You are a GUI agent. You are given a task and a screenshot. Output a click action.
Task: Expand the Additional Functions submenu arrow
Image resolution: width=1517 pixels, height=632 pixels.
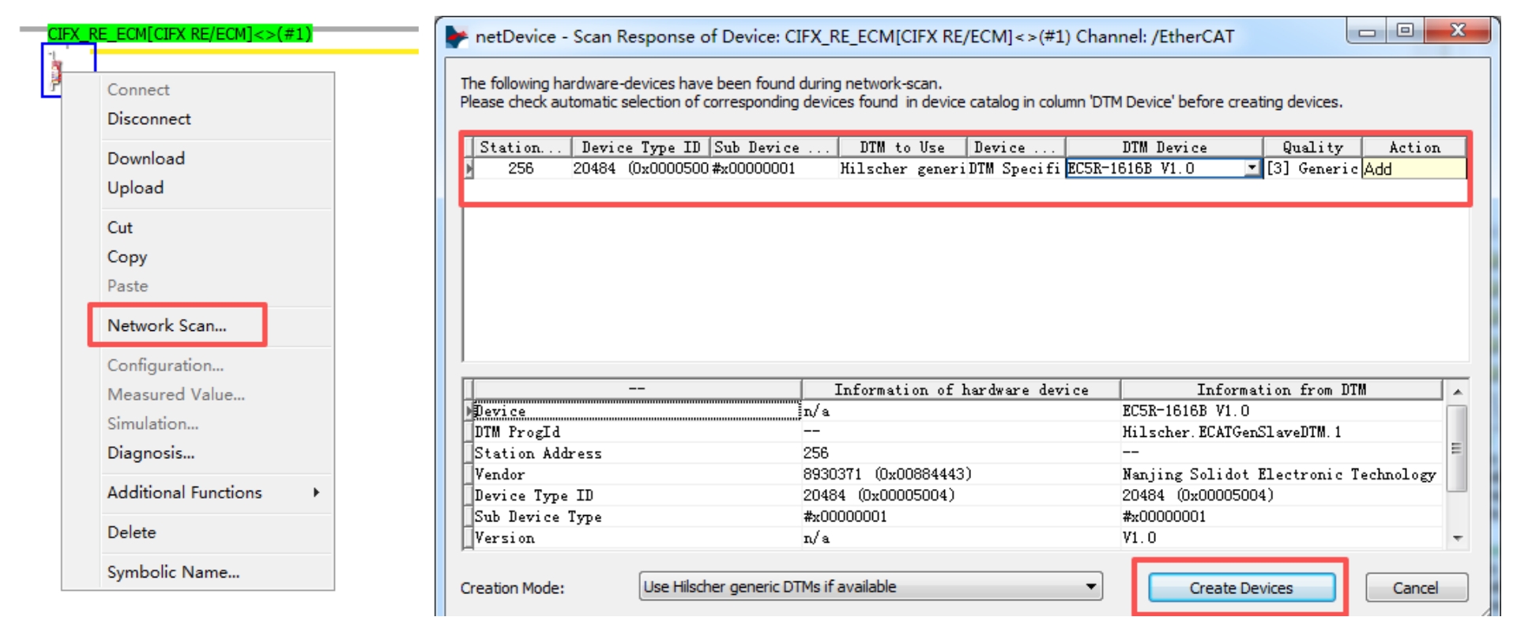[316, 492]
